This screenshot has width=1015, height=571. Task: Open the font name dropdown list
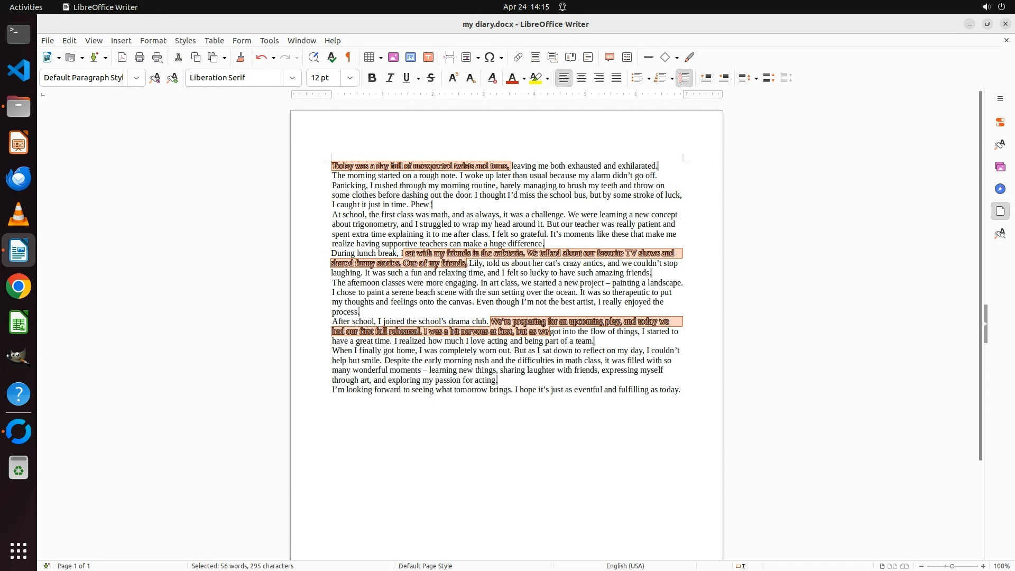tap(292, 78)
